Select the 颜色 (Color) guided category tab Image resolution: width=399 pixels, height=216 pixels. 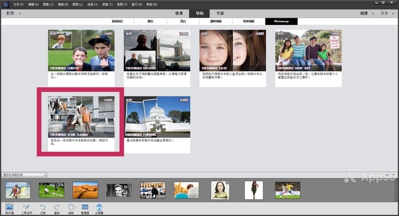150,22
